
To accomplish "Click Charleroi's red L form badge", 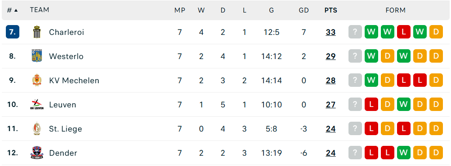I will [x=404, y=32].
